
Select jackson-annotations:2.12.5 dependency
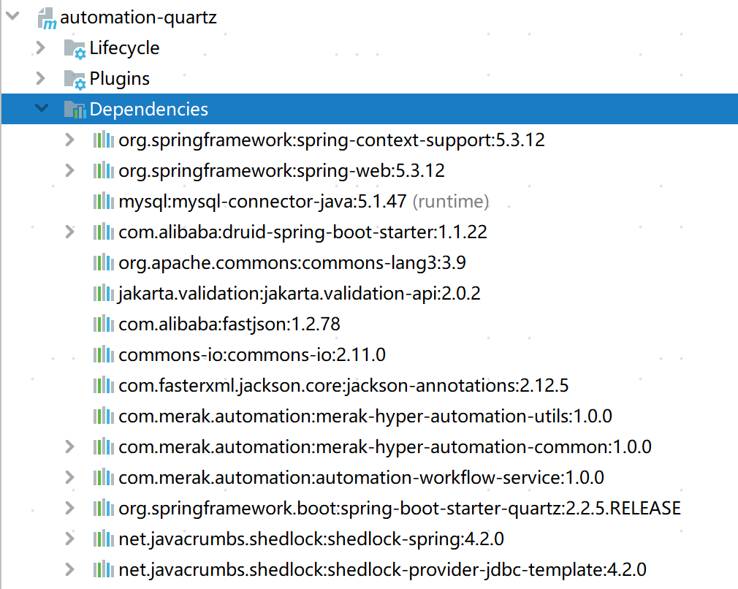click(x=333, y=386)
